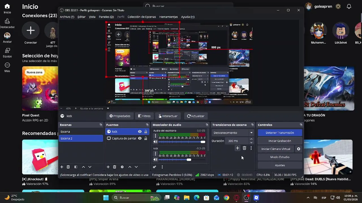Move source down arrow in Fuentes
362x203 pixels.
(136, 167)
